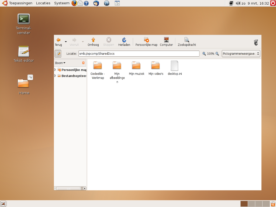The width and height of the screenshot is (276, 207).
Task: Open the Toepassingen menu
Action: pos(20,3)
